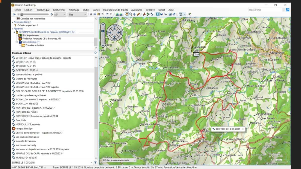Screen dimensions: 301x169
Task: Select the Images BirdsEye list item
Action: [24, 128]
